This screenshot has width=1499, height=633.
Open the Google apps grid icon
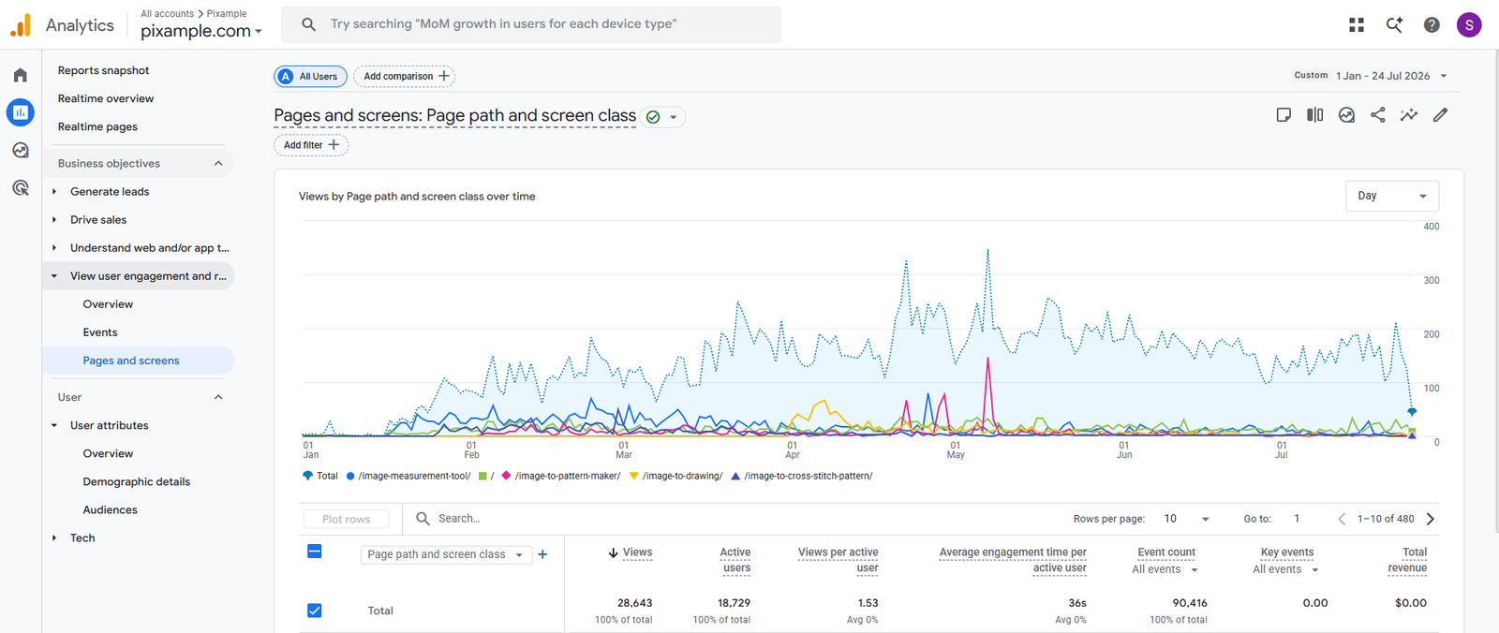click(x=1357, y=25)
